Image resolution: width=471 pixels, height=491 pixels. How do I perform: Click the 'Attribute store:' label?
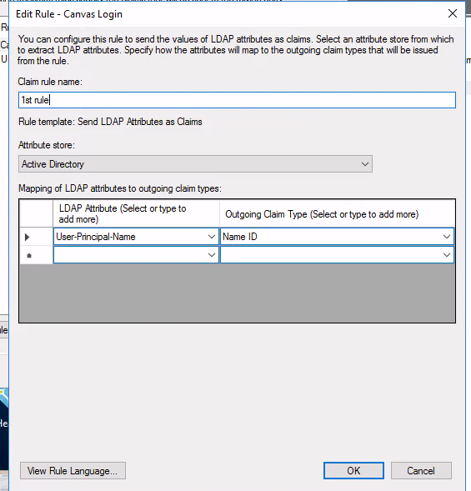[x=47, y=145]
